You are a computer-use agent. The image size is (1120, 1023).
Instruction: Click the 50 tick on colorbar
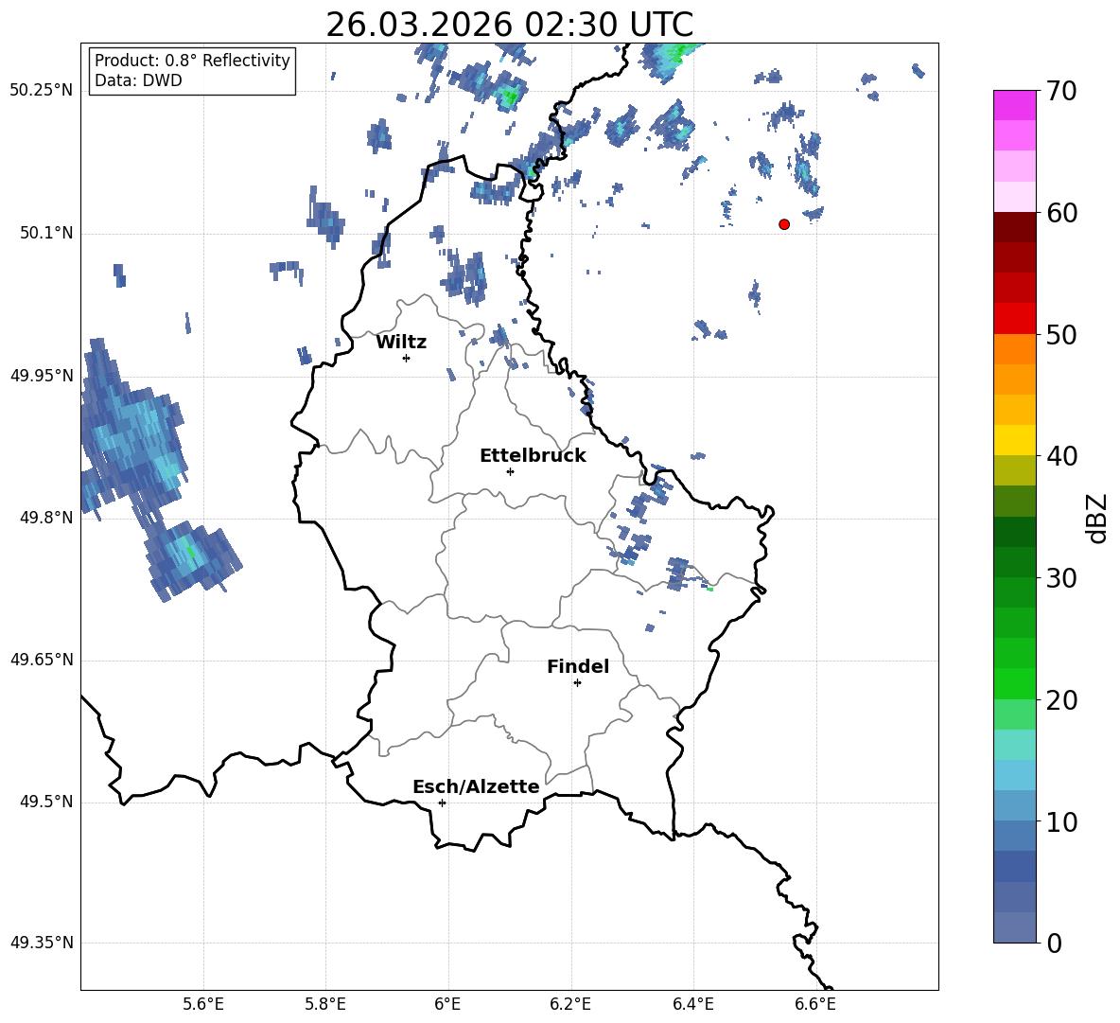(1061, 335)
